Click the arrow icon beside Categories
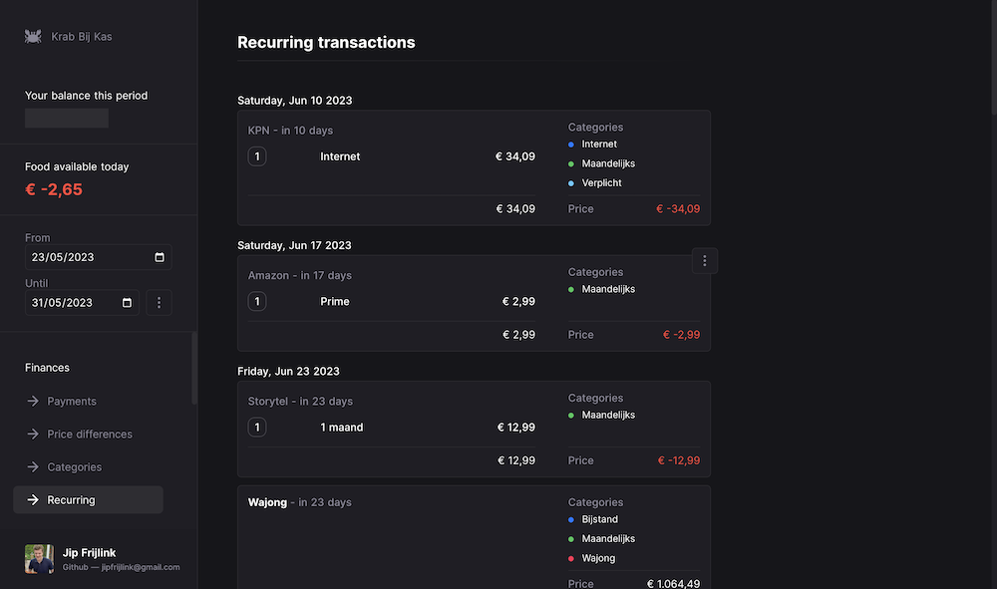 pyautogui.click(x=34, y=466)
